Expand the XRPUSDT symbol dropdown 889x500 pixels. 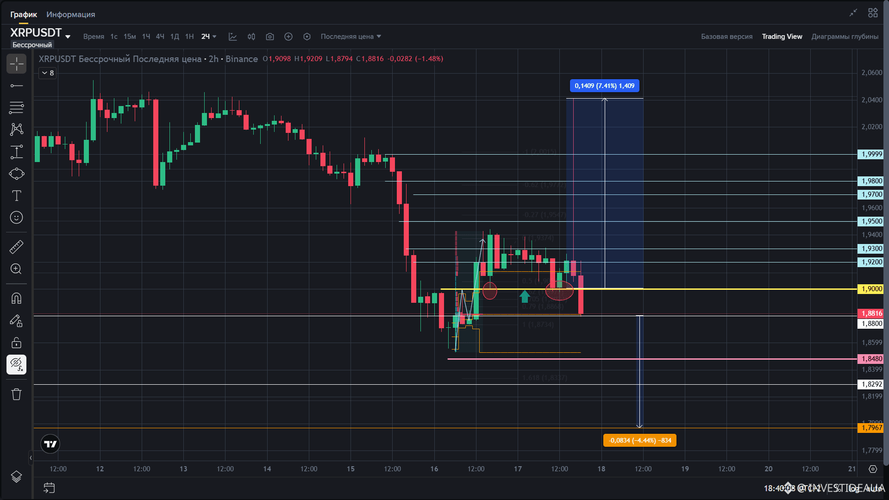point(68,37)
